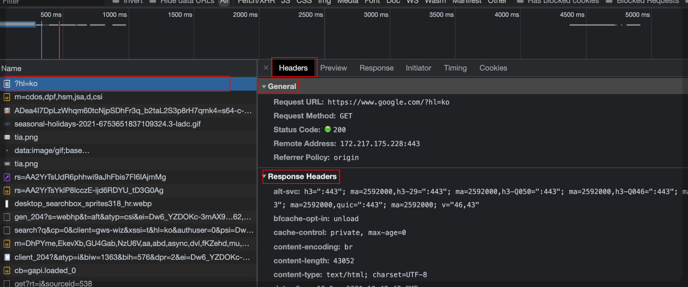Click script icon beside m=cdos,dpf,hsm,jsa,d,csi
This screenshot has width=688, height=287.
tap(7, 98)
